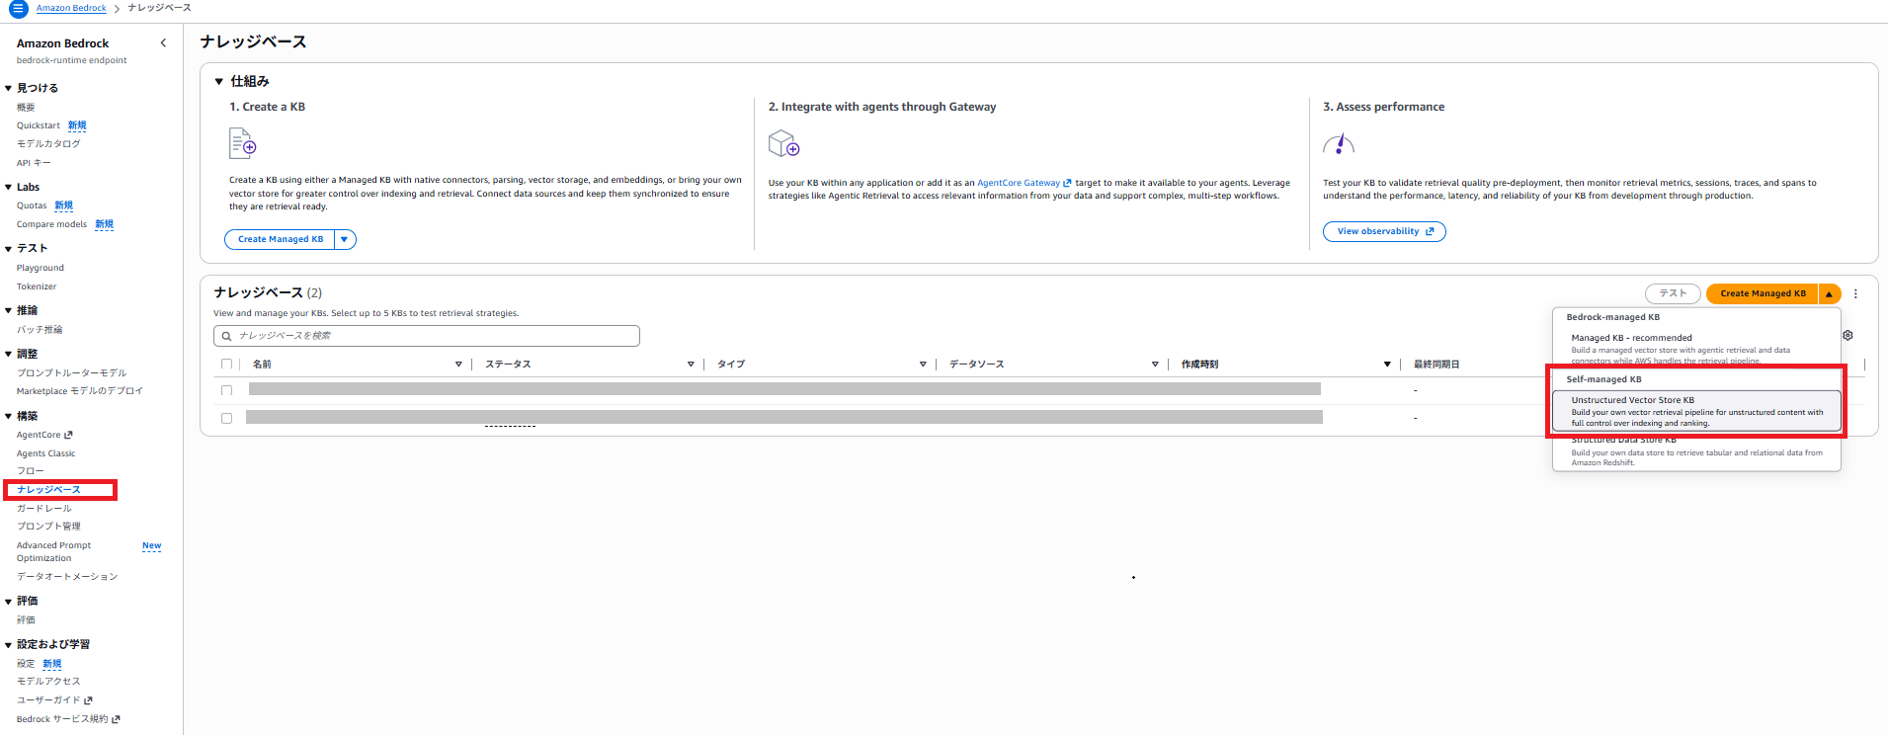Image resolution: width=1888 pixels, height=735 pixels.
Task: Toggle the select-all checkbox in table header
Action: (226, 365)
